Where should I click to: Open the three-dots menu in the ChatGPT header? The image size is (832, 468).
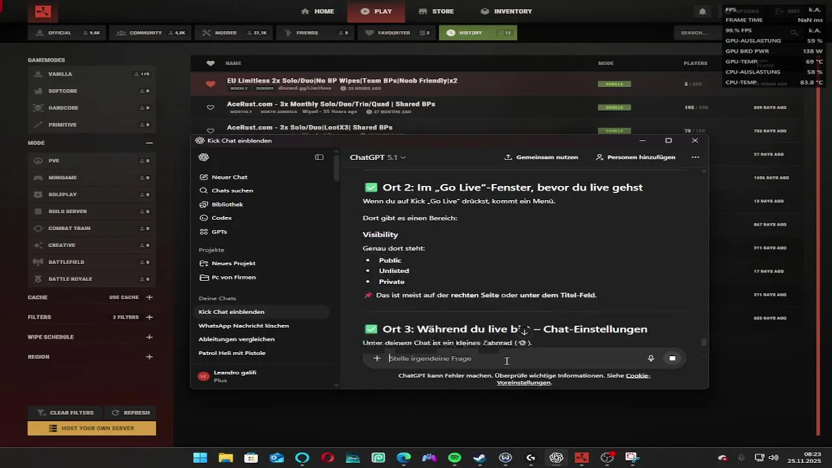tap(695, 157)
